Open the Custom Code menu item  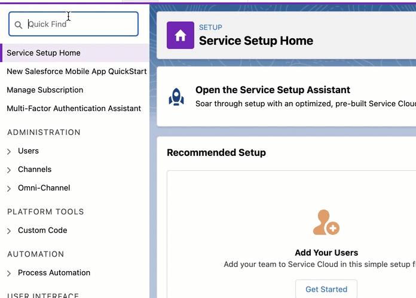point(42,231)
